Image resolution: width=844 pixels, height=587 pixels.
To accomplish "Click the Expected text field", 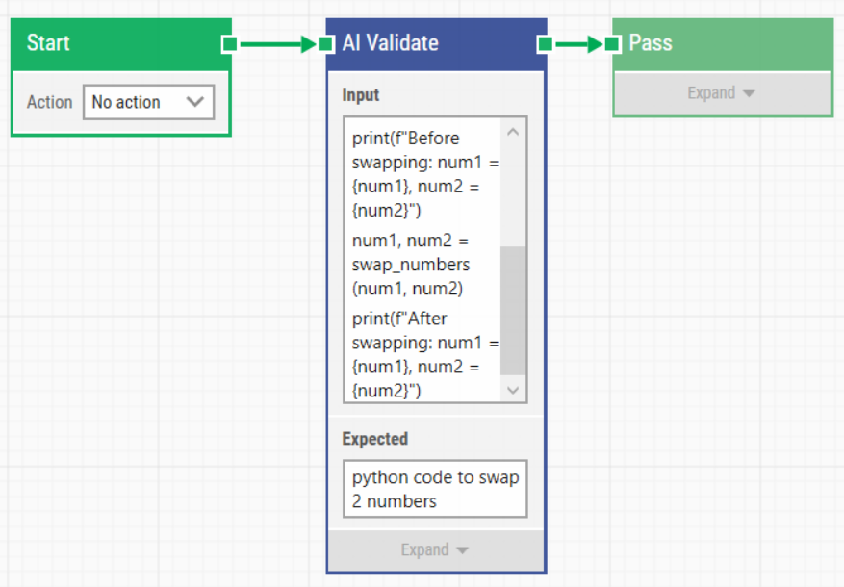I will pyautogui.click(x=435, y=488).
